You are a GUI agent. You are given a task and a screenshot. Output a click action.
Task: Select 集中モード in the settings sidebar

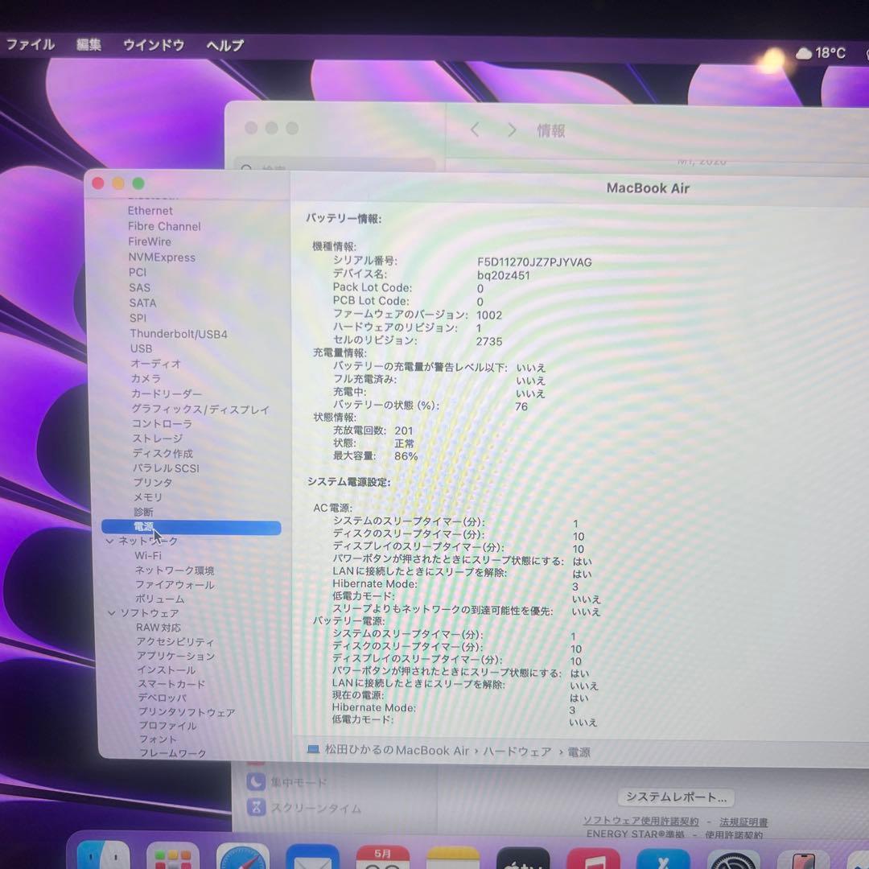(x=300, y=781)
